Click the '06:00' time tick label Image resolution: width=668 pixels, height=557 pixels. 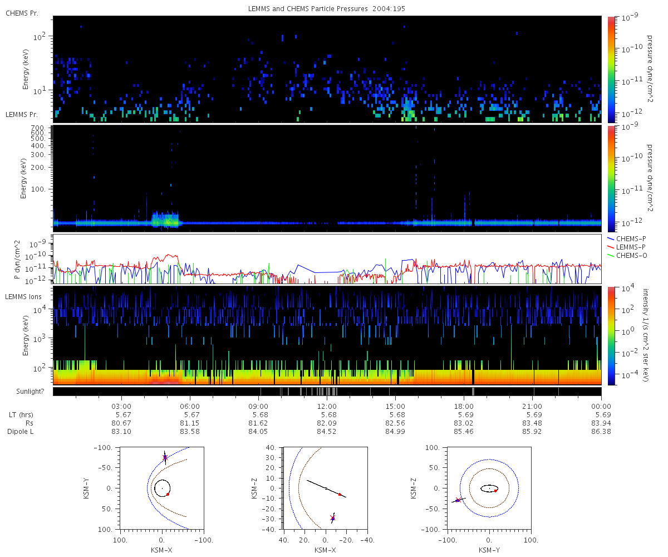(190, 407)
